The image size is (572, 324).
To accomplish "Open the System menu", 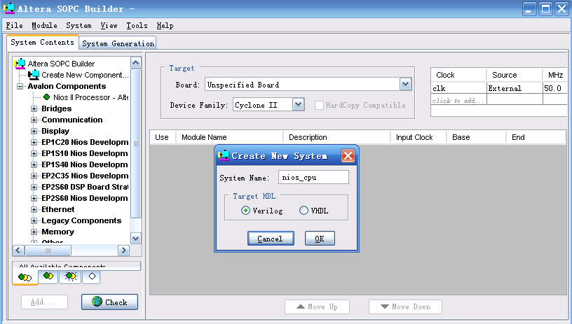I will click(79, 25).
